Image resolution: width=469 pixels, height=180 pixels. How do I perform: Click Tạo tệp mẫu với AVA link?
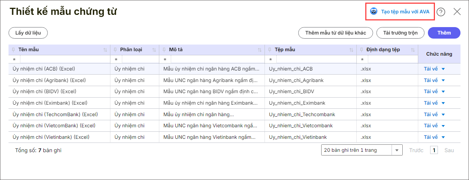tap(405, 12)
